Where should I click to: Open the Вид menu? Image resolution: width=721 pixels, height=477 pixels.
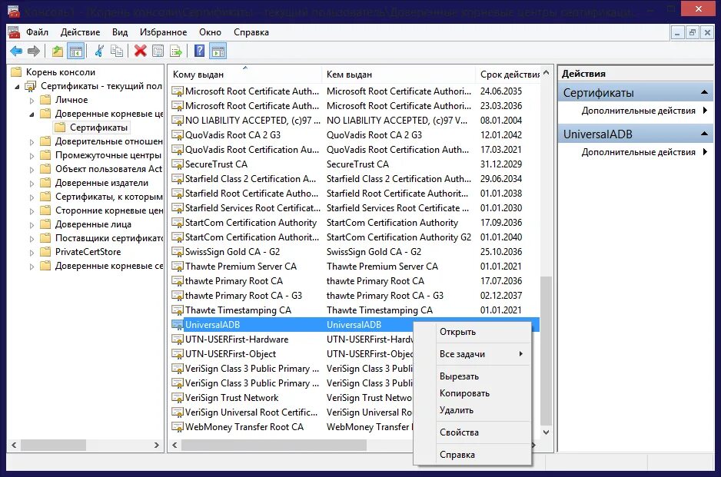click(x=120, y=32)
